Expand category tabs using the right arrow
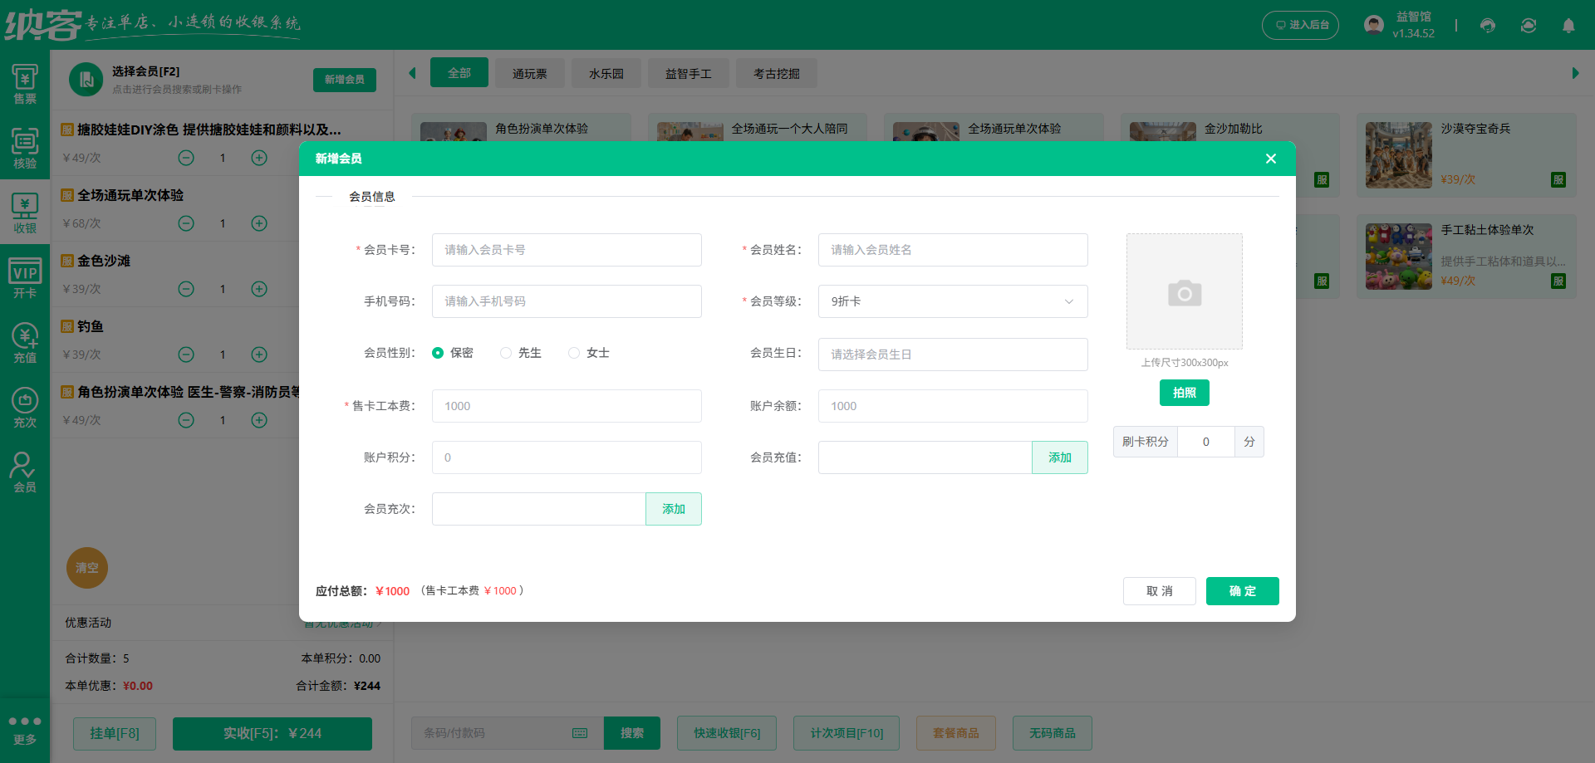The height and width of the screenshot is (763, 1595). click(1575, 73)
